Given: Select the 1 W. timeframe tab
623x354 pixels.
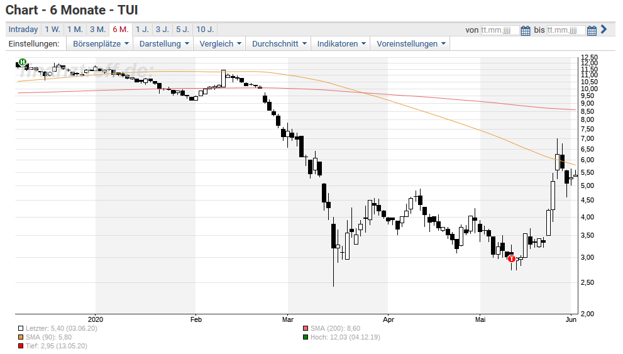Looking at the screenshot, I should tap(52, 30).
